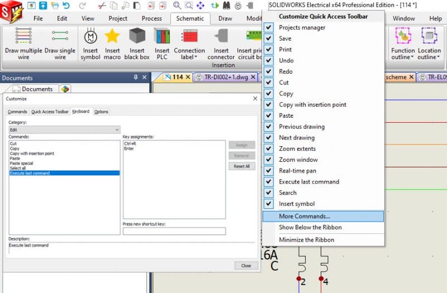Click Draw multiple wire ribbon tool
The height and width of the screenshot is (293, 447).
point(23,44)
